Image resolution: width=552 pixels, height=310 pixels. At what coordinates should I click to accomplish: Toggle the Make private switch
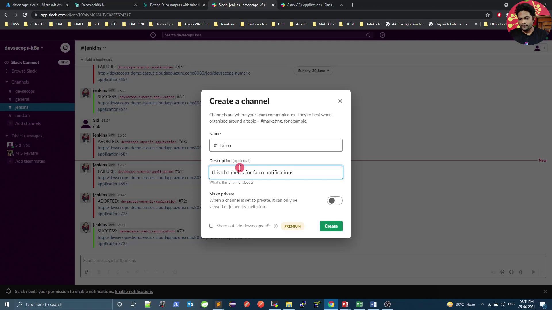(x=335, y=201)
